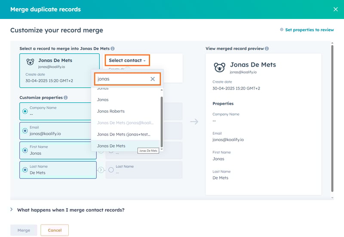Select the Company Name radio button on left record
This screenshot has width=344, height=237.
[x=25, y=111]
